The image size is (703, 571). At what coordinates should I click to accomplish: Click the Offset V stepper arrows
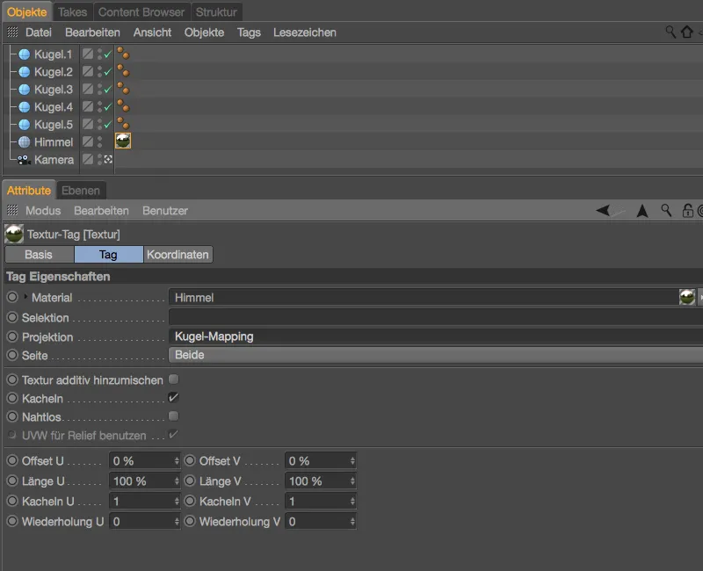pos(352,460)
